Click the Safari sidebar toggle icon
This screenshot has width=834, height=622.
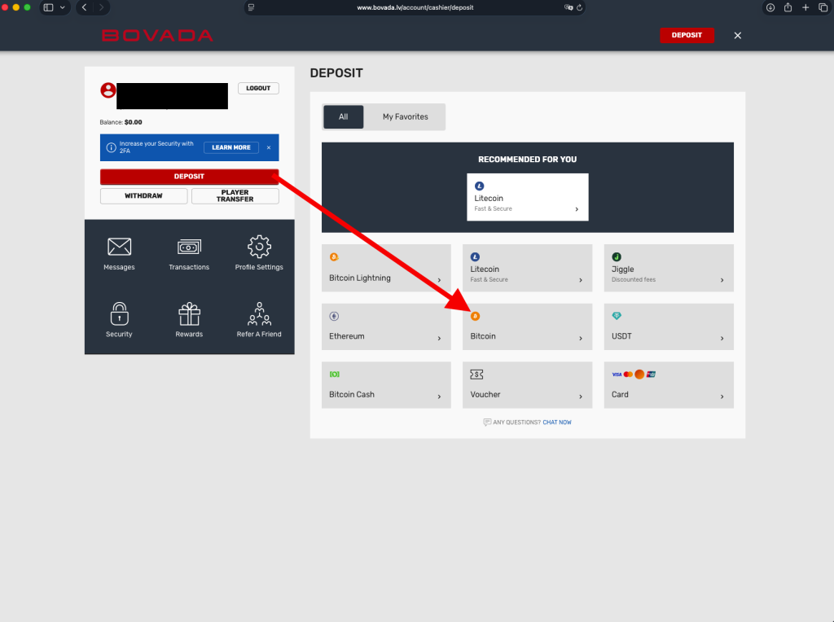48,7
